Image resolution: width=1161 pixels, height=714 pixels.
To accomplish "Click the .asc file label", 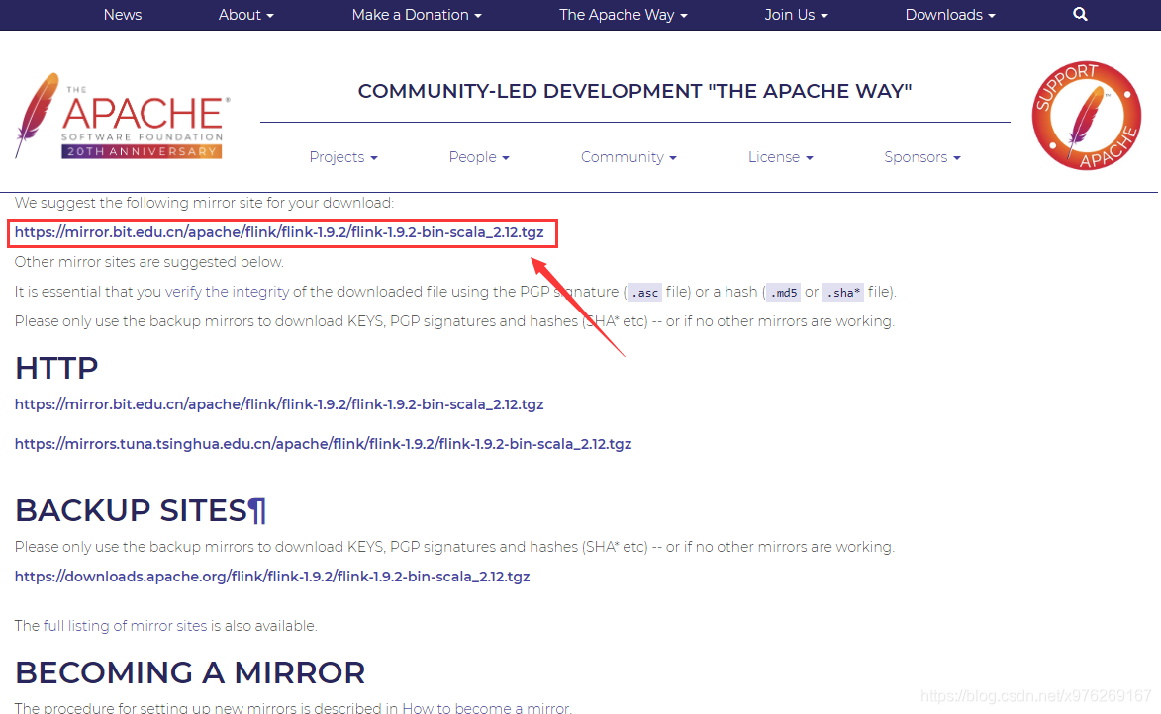I will [645, 293].
